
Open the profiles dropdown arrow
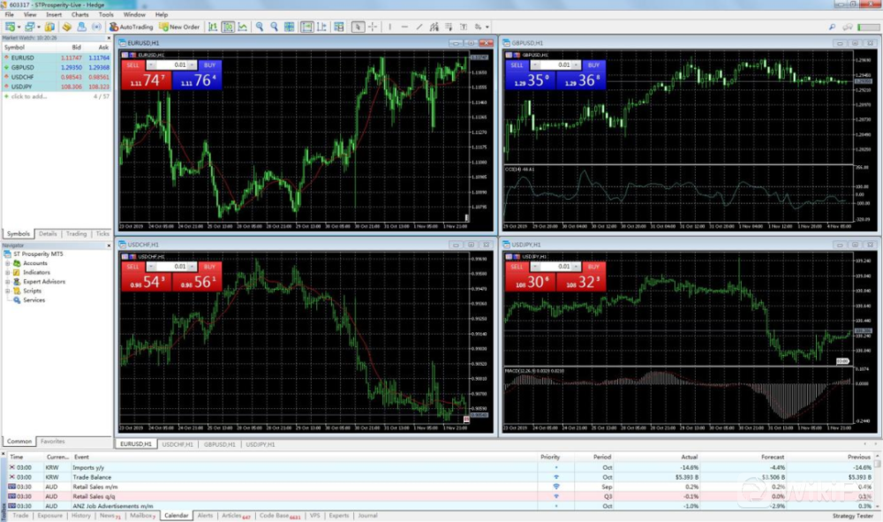(x=39, y=26)
